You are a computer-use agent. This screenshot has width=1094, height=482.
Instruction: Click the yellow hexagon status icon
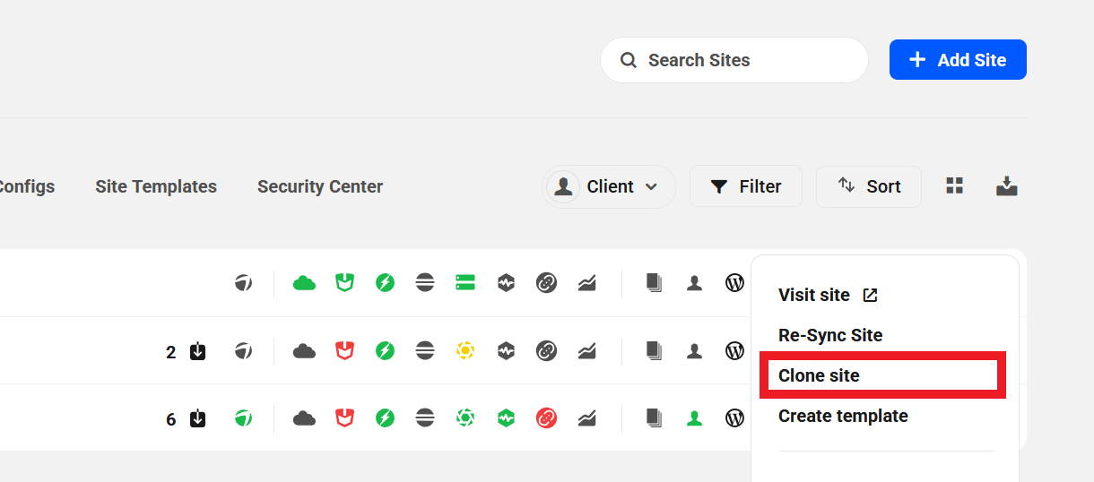(x=465, y=350)
